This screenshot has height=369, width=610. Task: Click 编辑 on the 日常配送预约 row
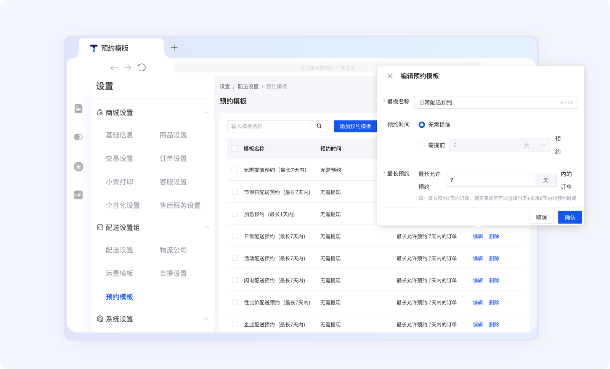[x=477, y=236]
